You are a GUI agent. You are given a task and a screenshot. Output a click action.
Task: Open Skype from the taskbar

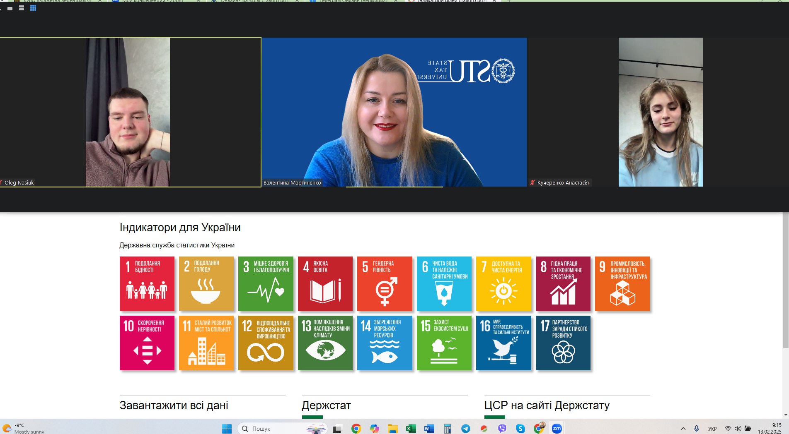click(520, 429)
